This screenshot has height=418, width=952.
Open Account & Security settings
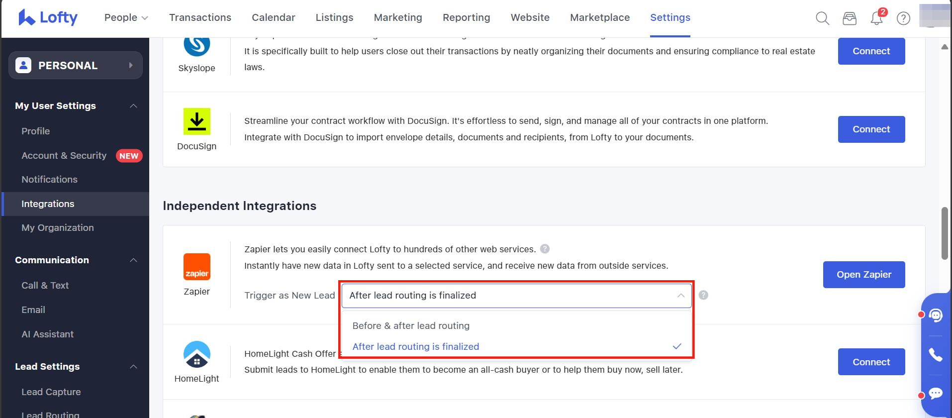(64, 156)
